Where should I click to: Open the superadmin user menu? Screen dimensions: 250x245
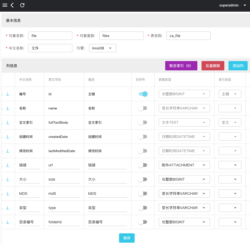(x=233, y=5)
